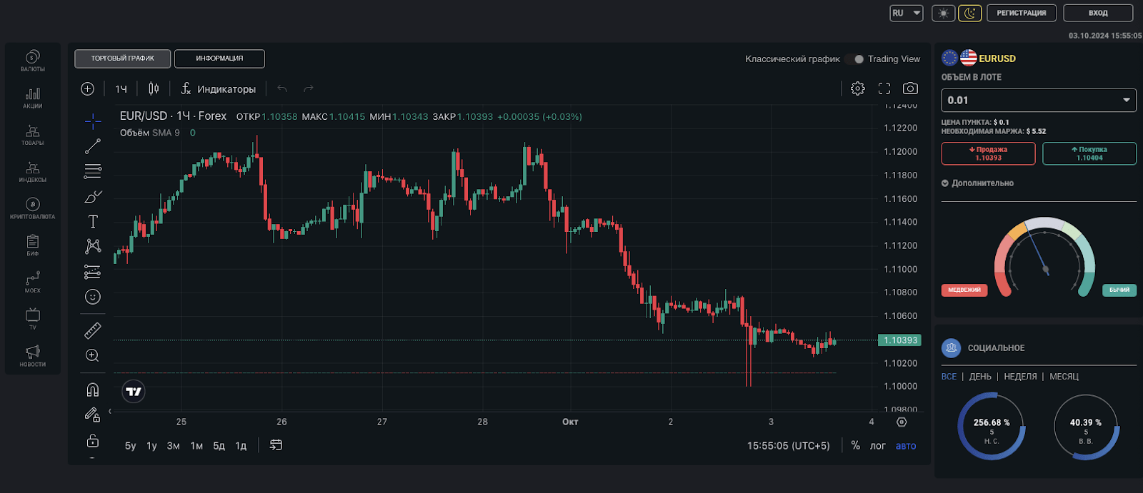This screenshot has width=1143, height=493.
Task: Select the patterns drawing tool
Action: point(93,247)
